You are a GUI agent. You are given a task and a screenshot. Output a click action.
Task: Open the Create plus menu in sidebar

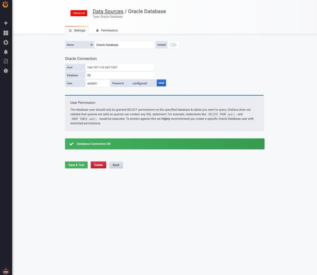6,23
